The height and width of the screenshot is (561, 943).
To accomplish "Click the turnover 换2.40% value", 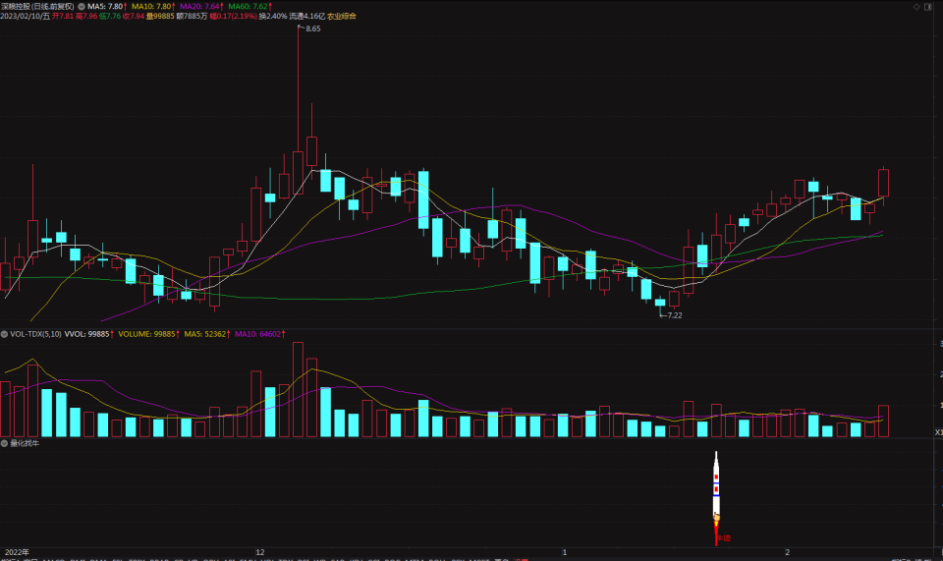I will point(273,17).
